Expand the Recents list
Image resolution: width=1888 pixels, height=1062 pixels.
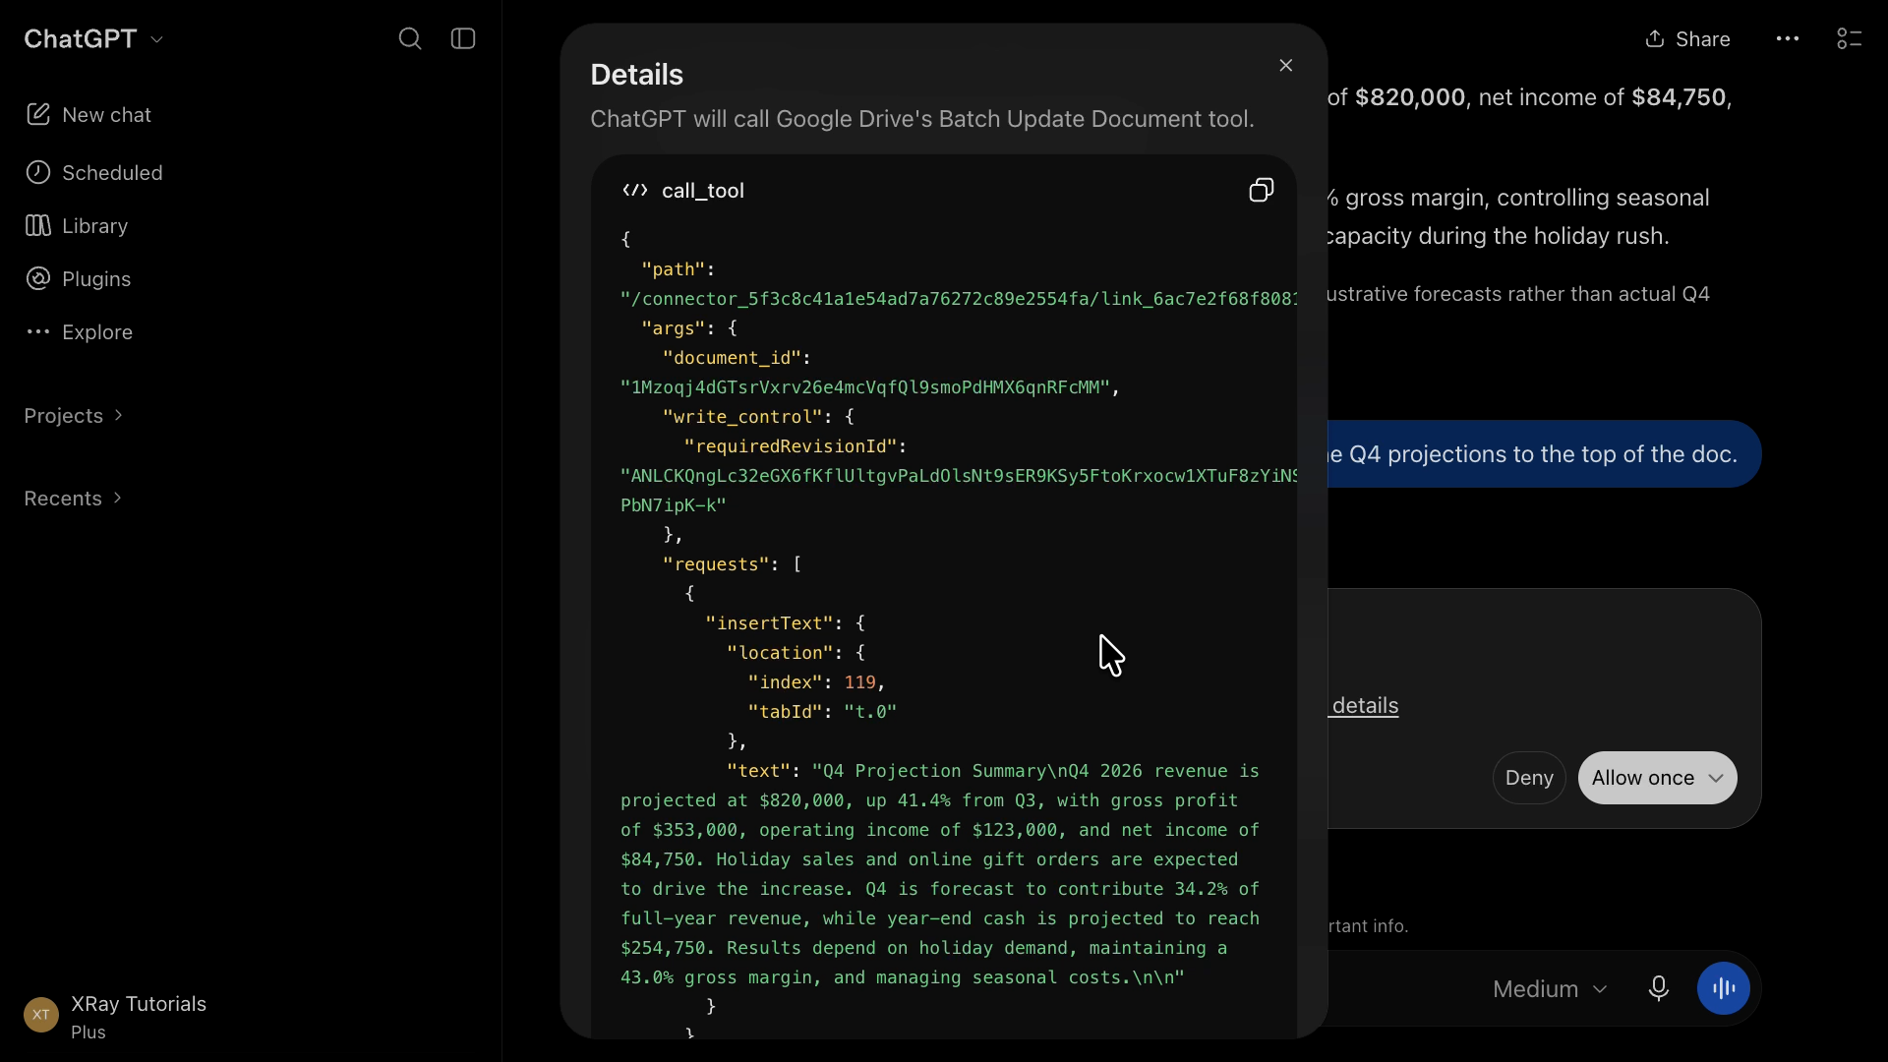[x=74, y=499]
